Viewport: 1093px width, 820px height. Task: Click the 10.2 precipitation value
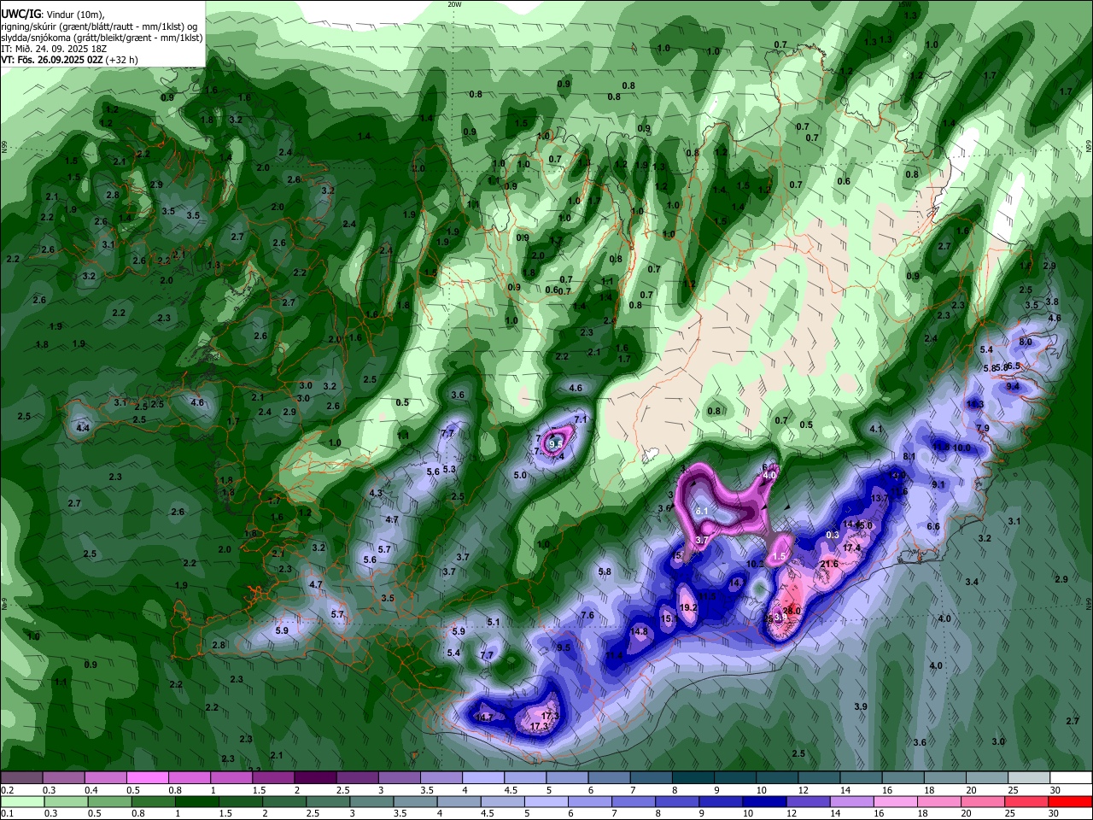(x=755, y=564)
